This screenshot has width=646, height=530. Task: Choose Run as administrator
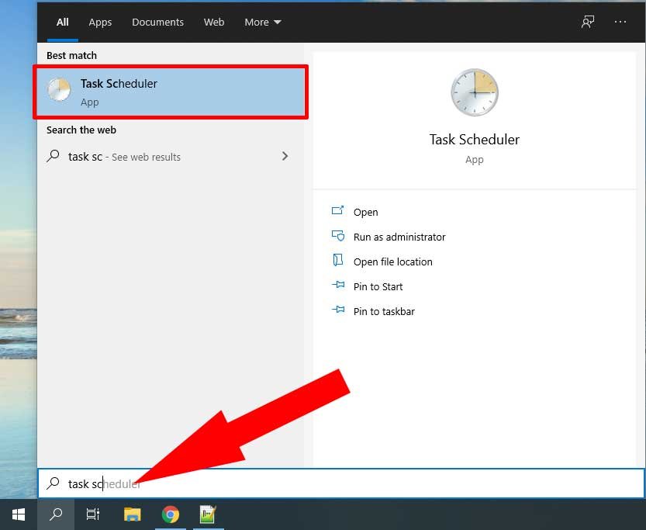[399, 237]
